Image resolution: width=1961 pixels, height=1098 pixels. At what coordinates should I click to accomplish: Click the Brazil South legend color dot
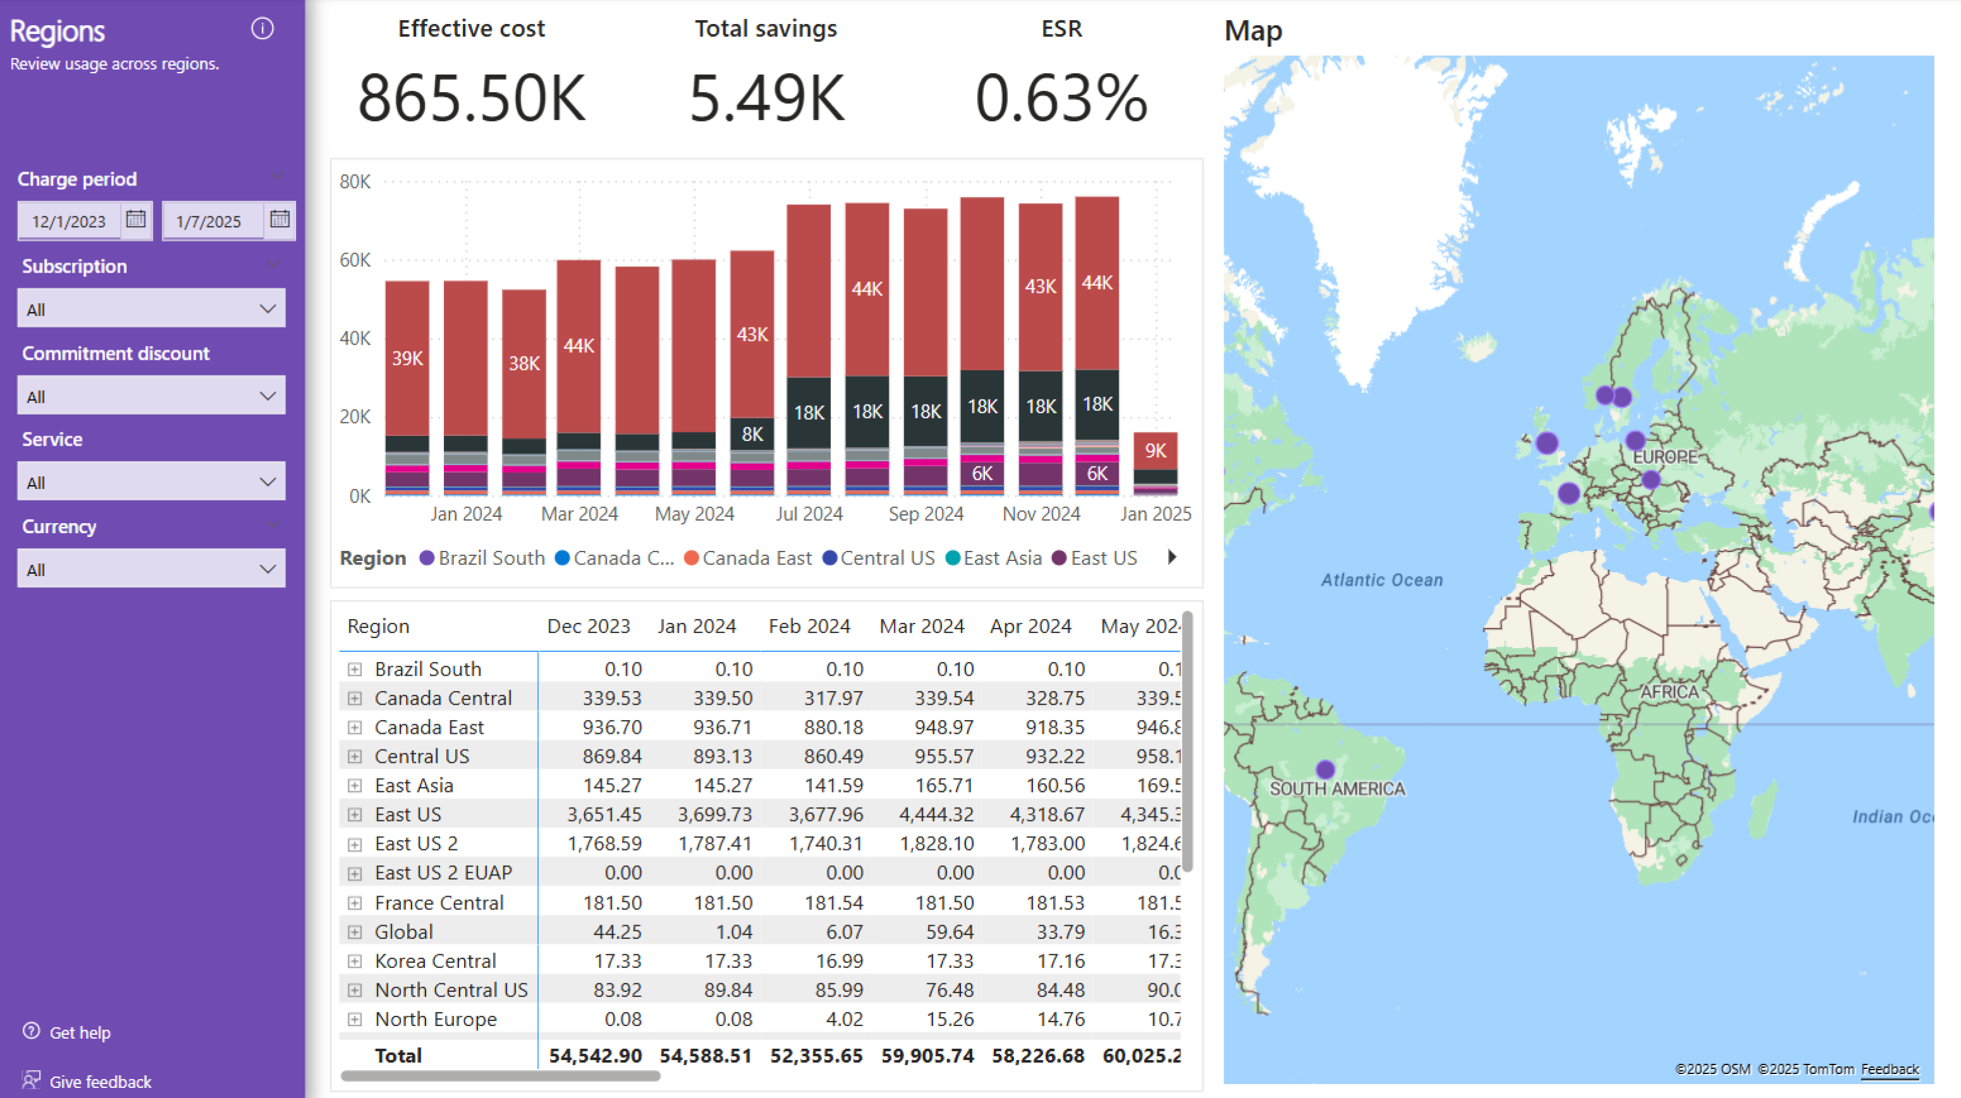coord(426,558)
